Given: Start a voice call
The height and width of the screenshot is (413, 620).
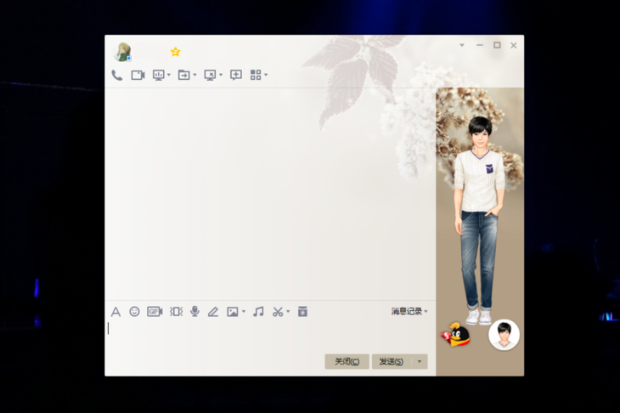Looking at the screenshot, I should [117, 75].
